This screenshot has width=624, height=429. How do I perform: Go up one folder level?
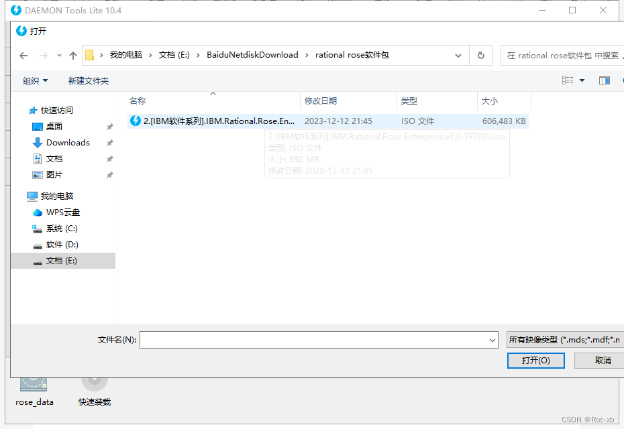(x=73, y=56)
